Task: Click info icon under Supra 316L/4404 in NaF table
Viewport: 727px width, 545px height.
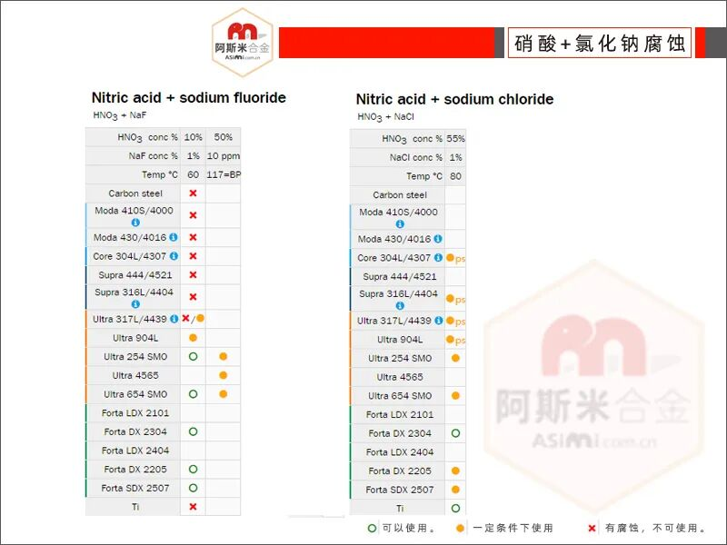Action: coord(135,304)
